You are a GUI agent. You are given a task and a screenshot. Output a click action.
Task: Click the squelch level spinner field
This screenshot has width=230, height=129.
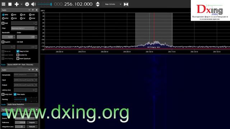point(8,47)
